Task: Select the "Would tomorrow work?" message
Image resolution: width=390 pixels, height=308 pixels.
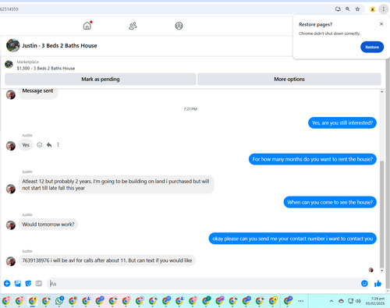Action: point(48,225)
